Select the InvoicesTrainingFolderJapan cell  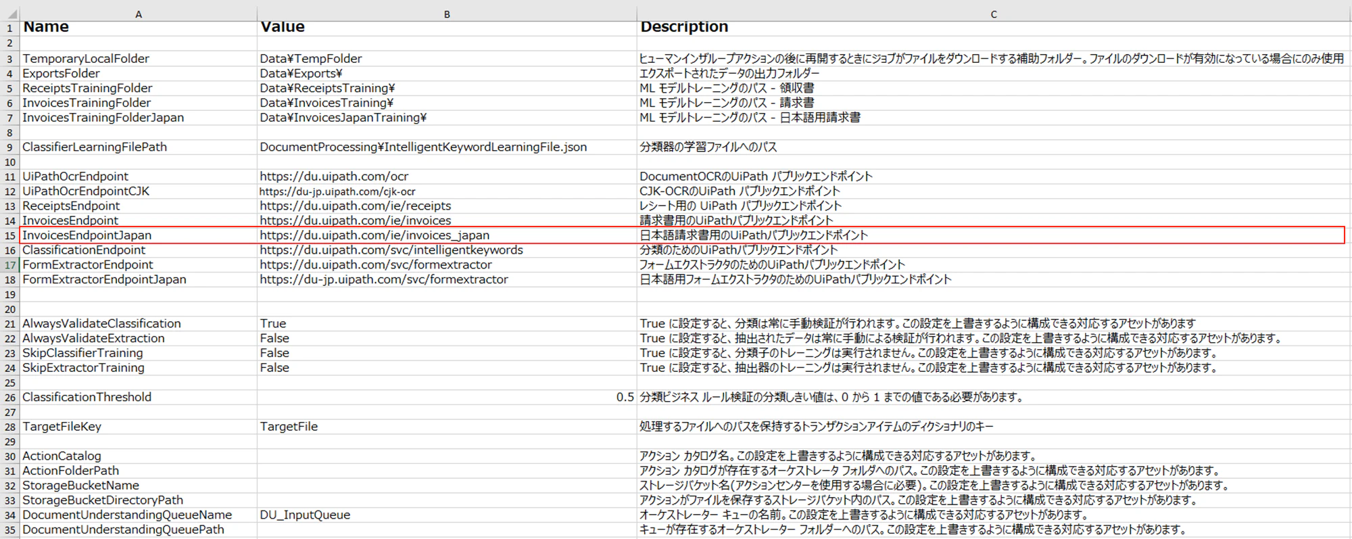point(139,118)
